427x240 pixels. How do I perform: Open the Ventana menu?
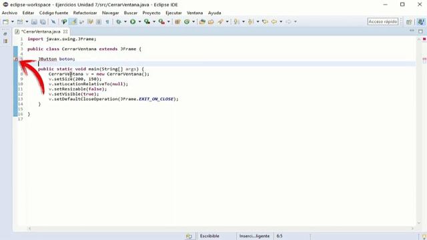coord(195,13)
